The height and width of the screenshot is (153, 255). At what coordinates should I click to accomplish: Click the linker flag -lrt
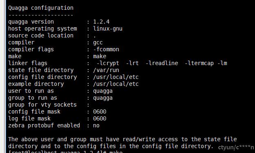point(132,63)
